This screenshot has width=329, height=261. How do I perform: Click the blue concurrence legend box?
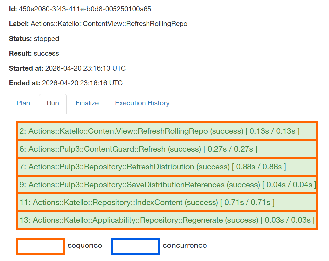click(x=135, y=246)
